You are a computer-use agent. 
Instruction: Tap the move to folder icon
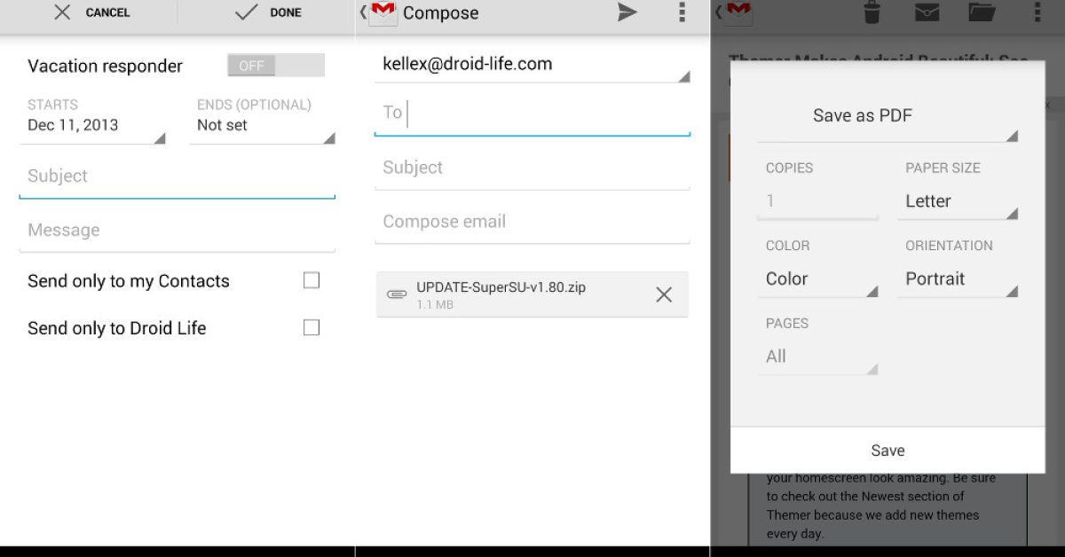pos(981,12)
